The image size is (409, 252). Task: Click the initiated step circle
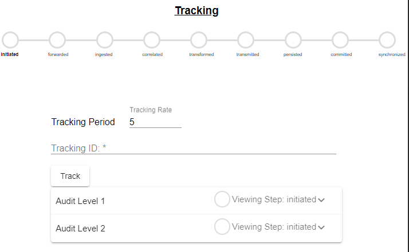[x=10, y=40]
